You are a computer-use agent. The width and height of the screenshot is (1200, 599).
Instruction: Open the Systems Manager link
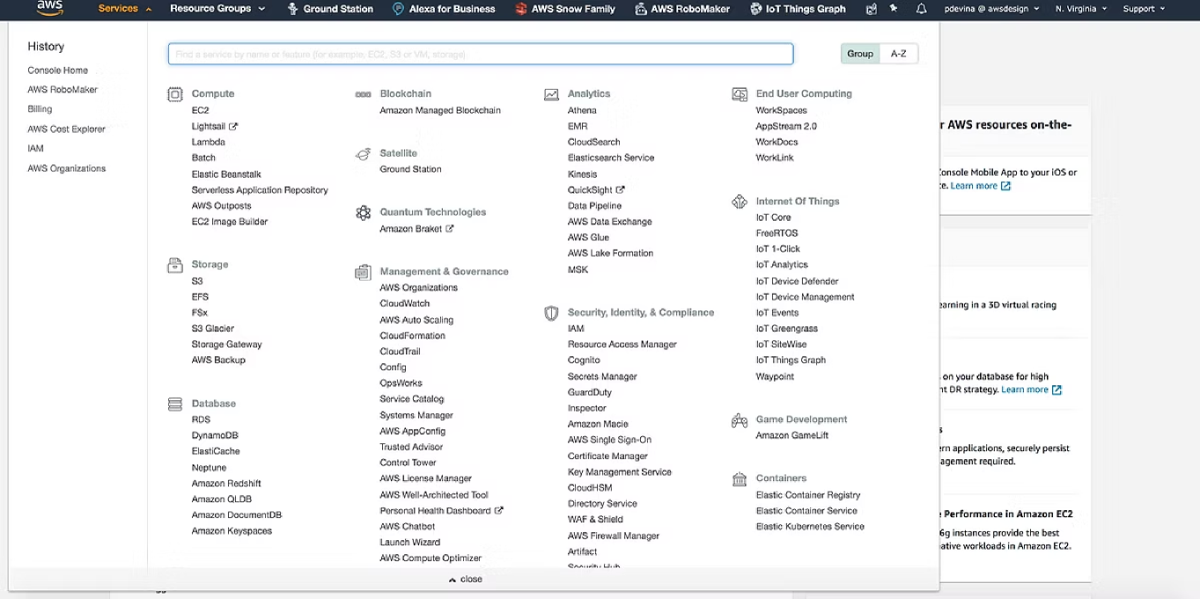point(416,415)
